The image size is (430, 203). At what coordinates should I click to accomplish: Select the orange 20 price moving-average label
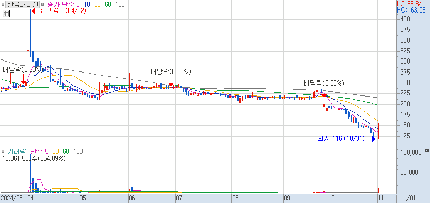click(x=98, y=4)
